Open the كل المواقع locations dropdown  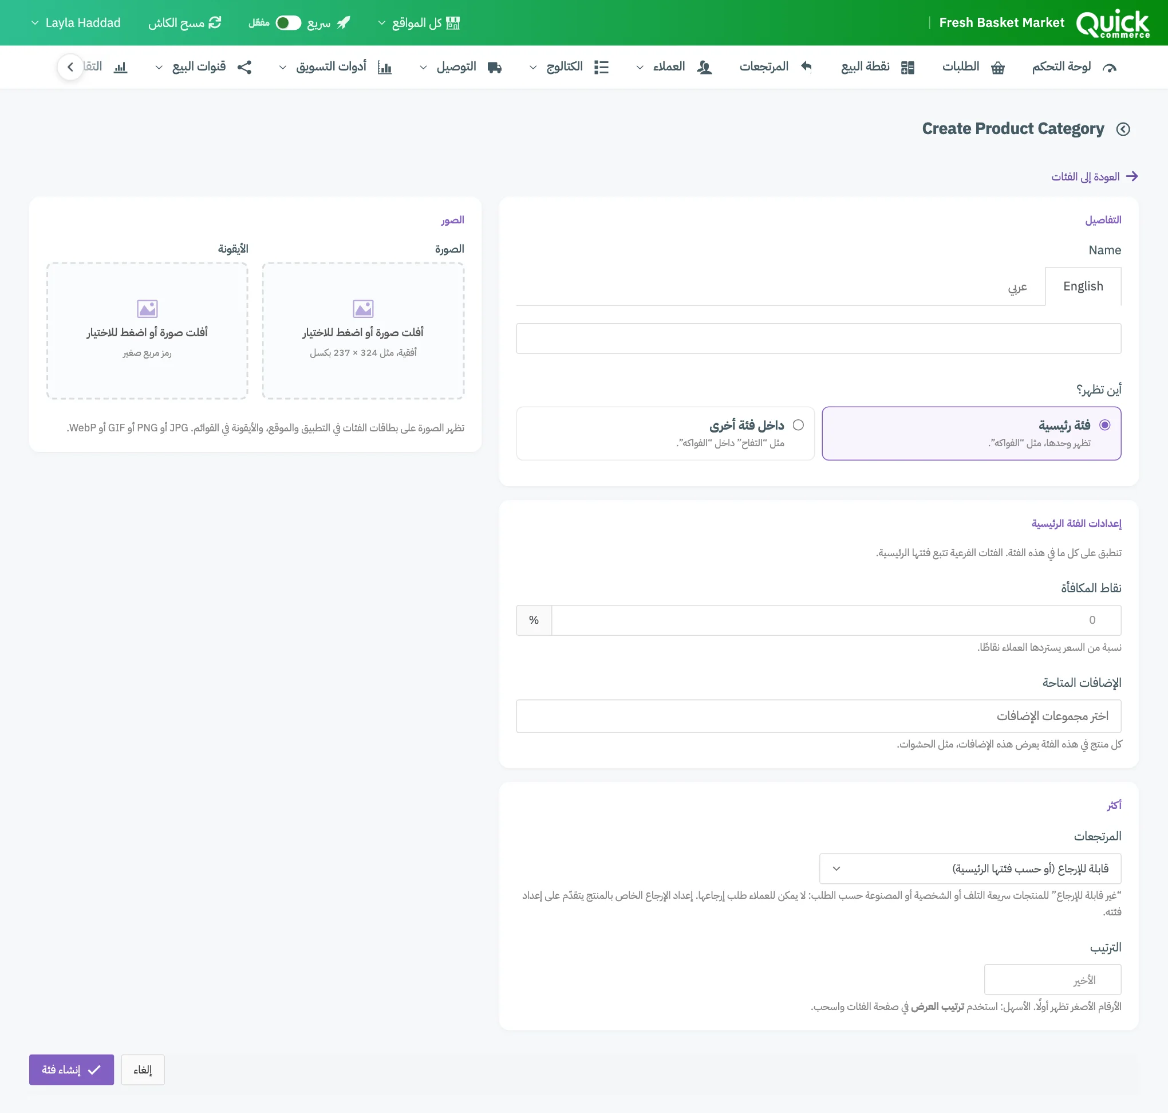click(x=419, y=22)
